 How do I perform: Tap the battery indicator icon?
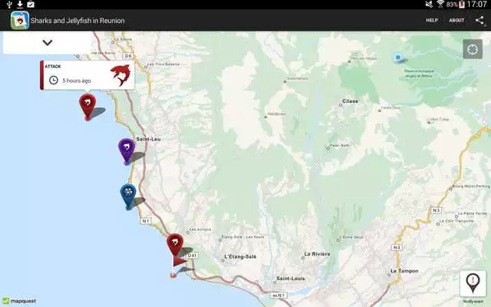pyautogui.click(x=462, y=5)
